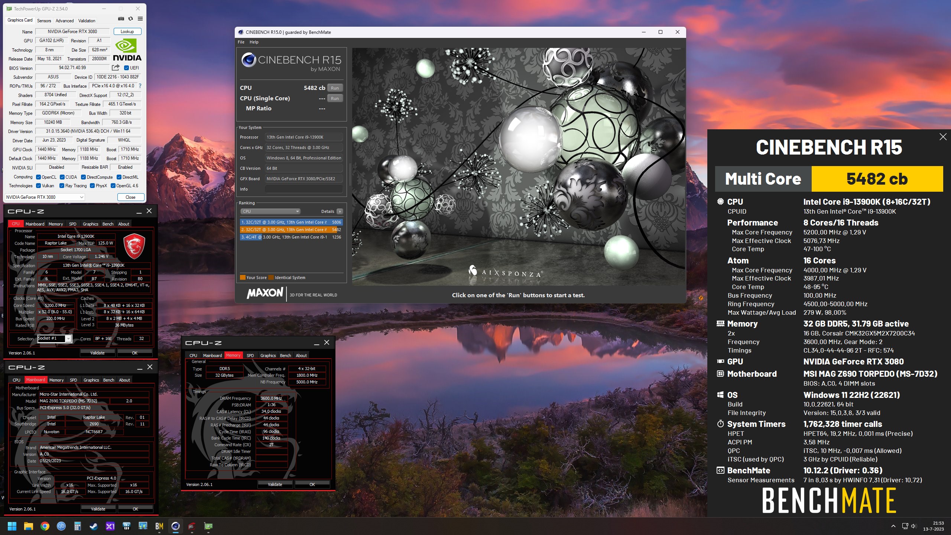This screenshot has width=951, height=535.
Task: Open Graphics tab in CPU-Z Mainboard window
Action: [91, 380]
